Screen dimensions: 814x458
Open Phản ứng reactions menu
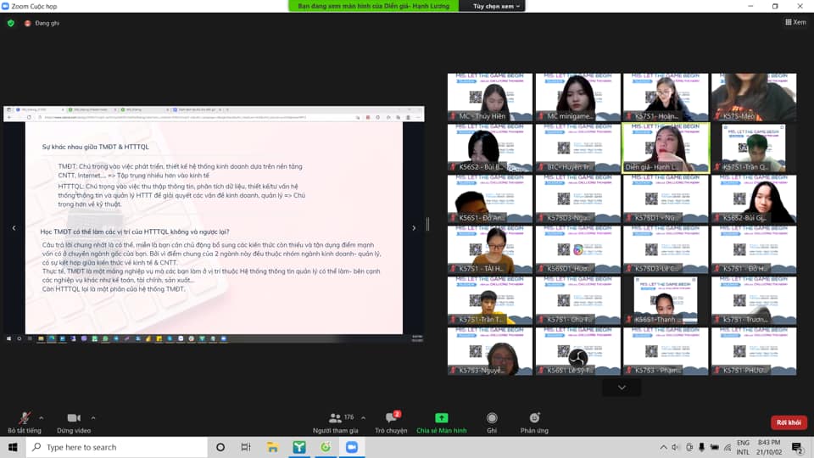coord(534,422)
